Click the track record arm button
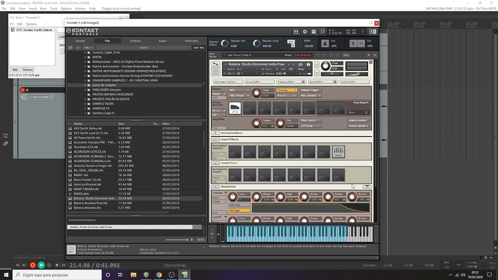This screenshot has width=498, height=280. [x=23, y=90]
